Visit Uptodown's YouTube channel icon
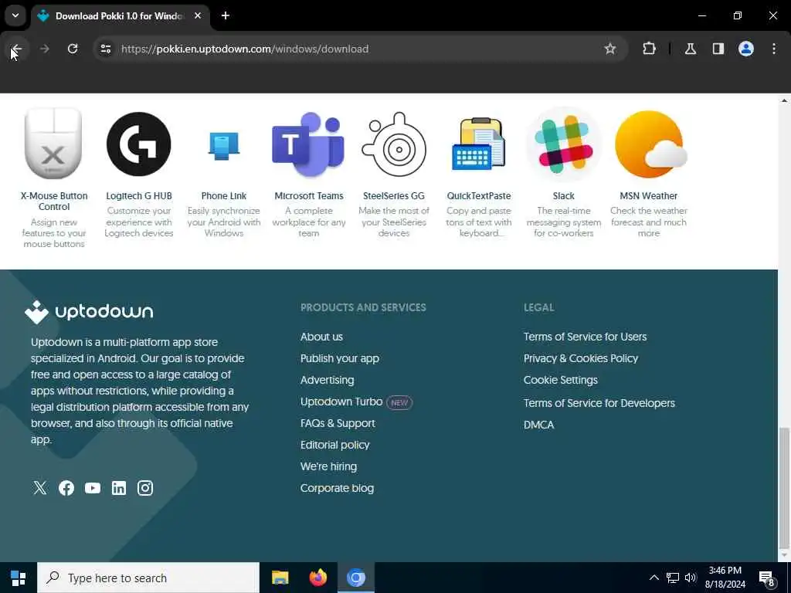 click(x=93, y=488)
